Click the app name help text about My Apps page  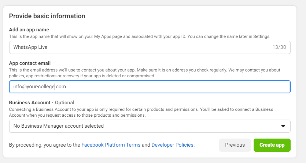tap(140, 36)
